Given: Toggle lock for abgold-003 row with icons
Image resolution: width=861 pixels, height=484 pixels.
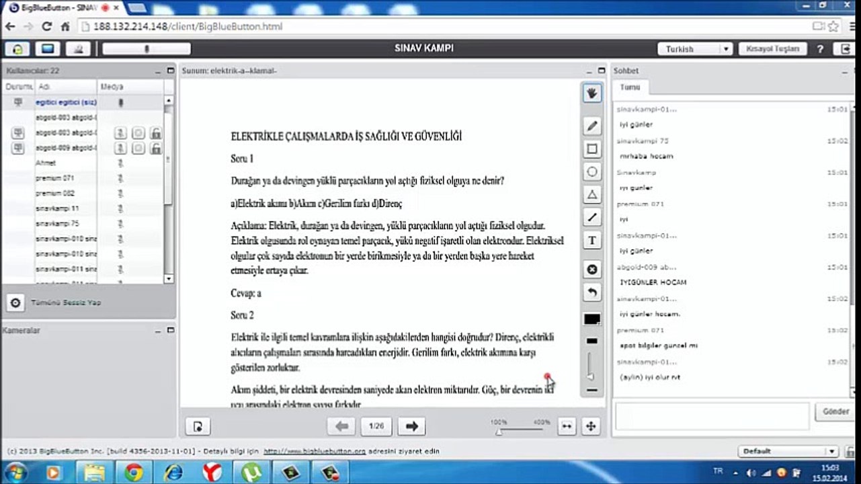Looking at the screenshot, I should [156, 133].
